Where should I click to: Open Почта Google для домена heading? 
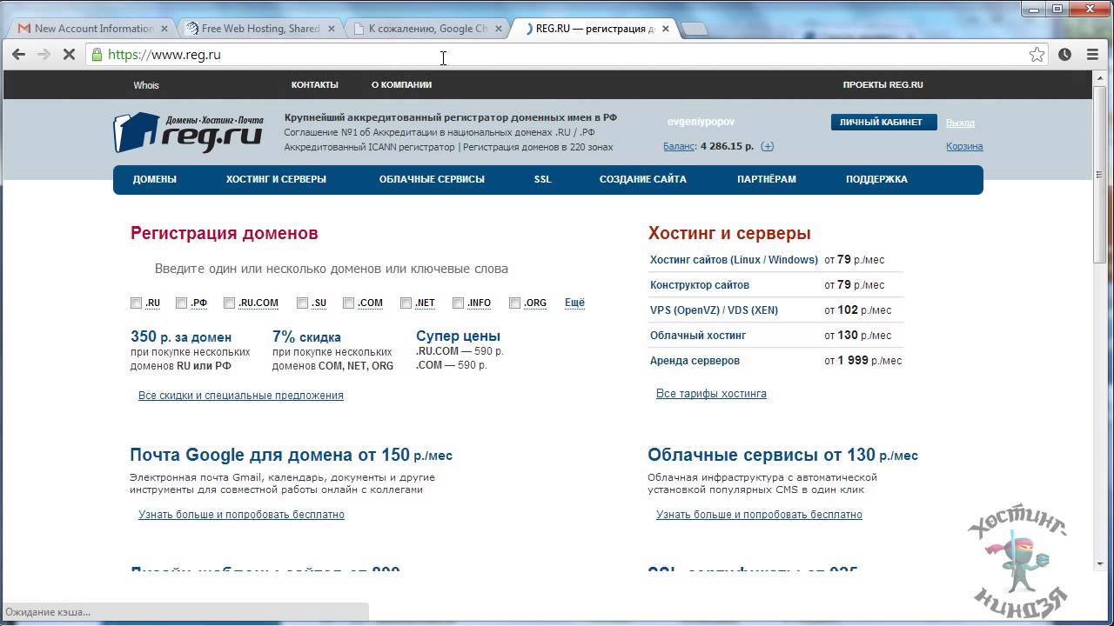291,455
